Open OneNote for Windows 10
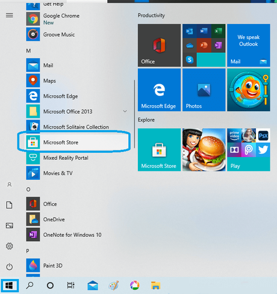Viewport: 277px width, 294px height. click(x=76, y=234)
